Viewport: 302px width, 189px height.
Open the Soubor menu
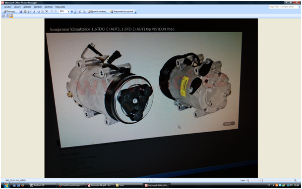pyautogui.click(x=8, y=7)
